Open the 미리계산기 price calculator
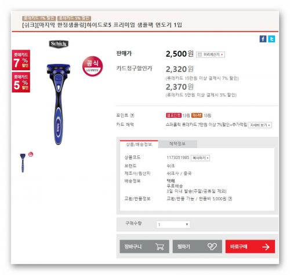The width and height of the screenshot is (290, 275). point(211,55)
